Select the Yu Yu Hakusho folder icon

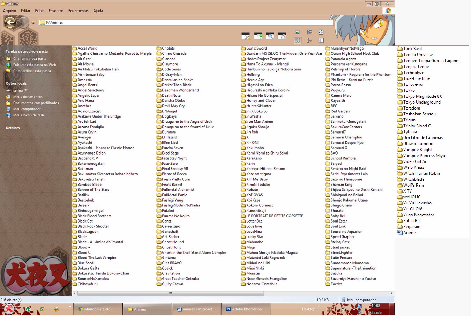coord(400,203)
